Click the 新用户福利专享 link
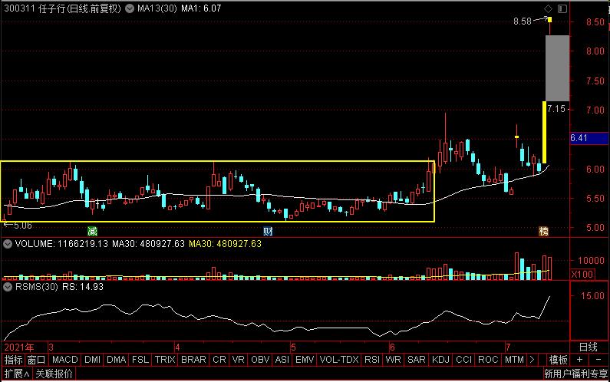This screenshot has height=382, width=610. pyautogui.click(x=575, y=374)
